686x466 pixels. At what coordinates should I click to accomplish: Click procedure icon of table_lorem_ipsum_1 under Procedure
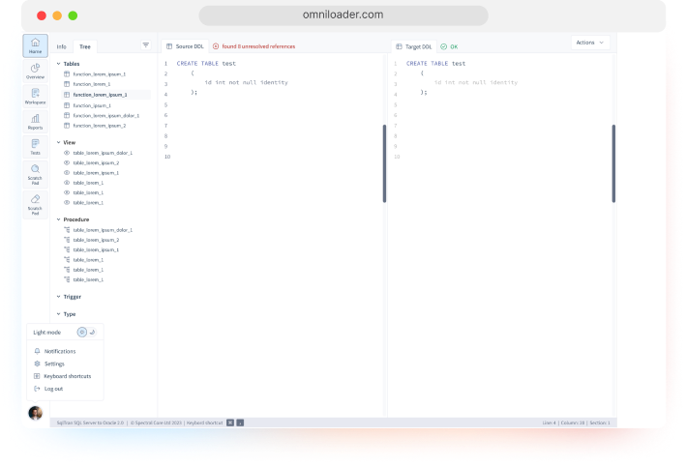coord(67,249)
